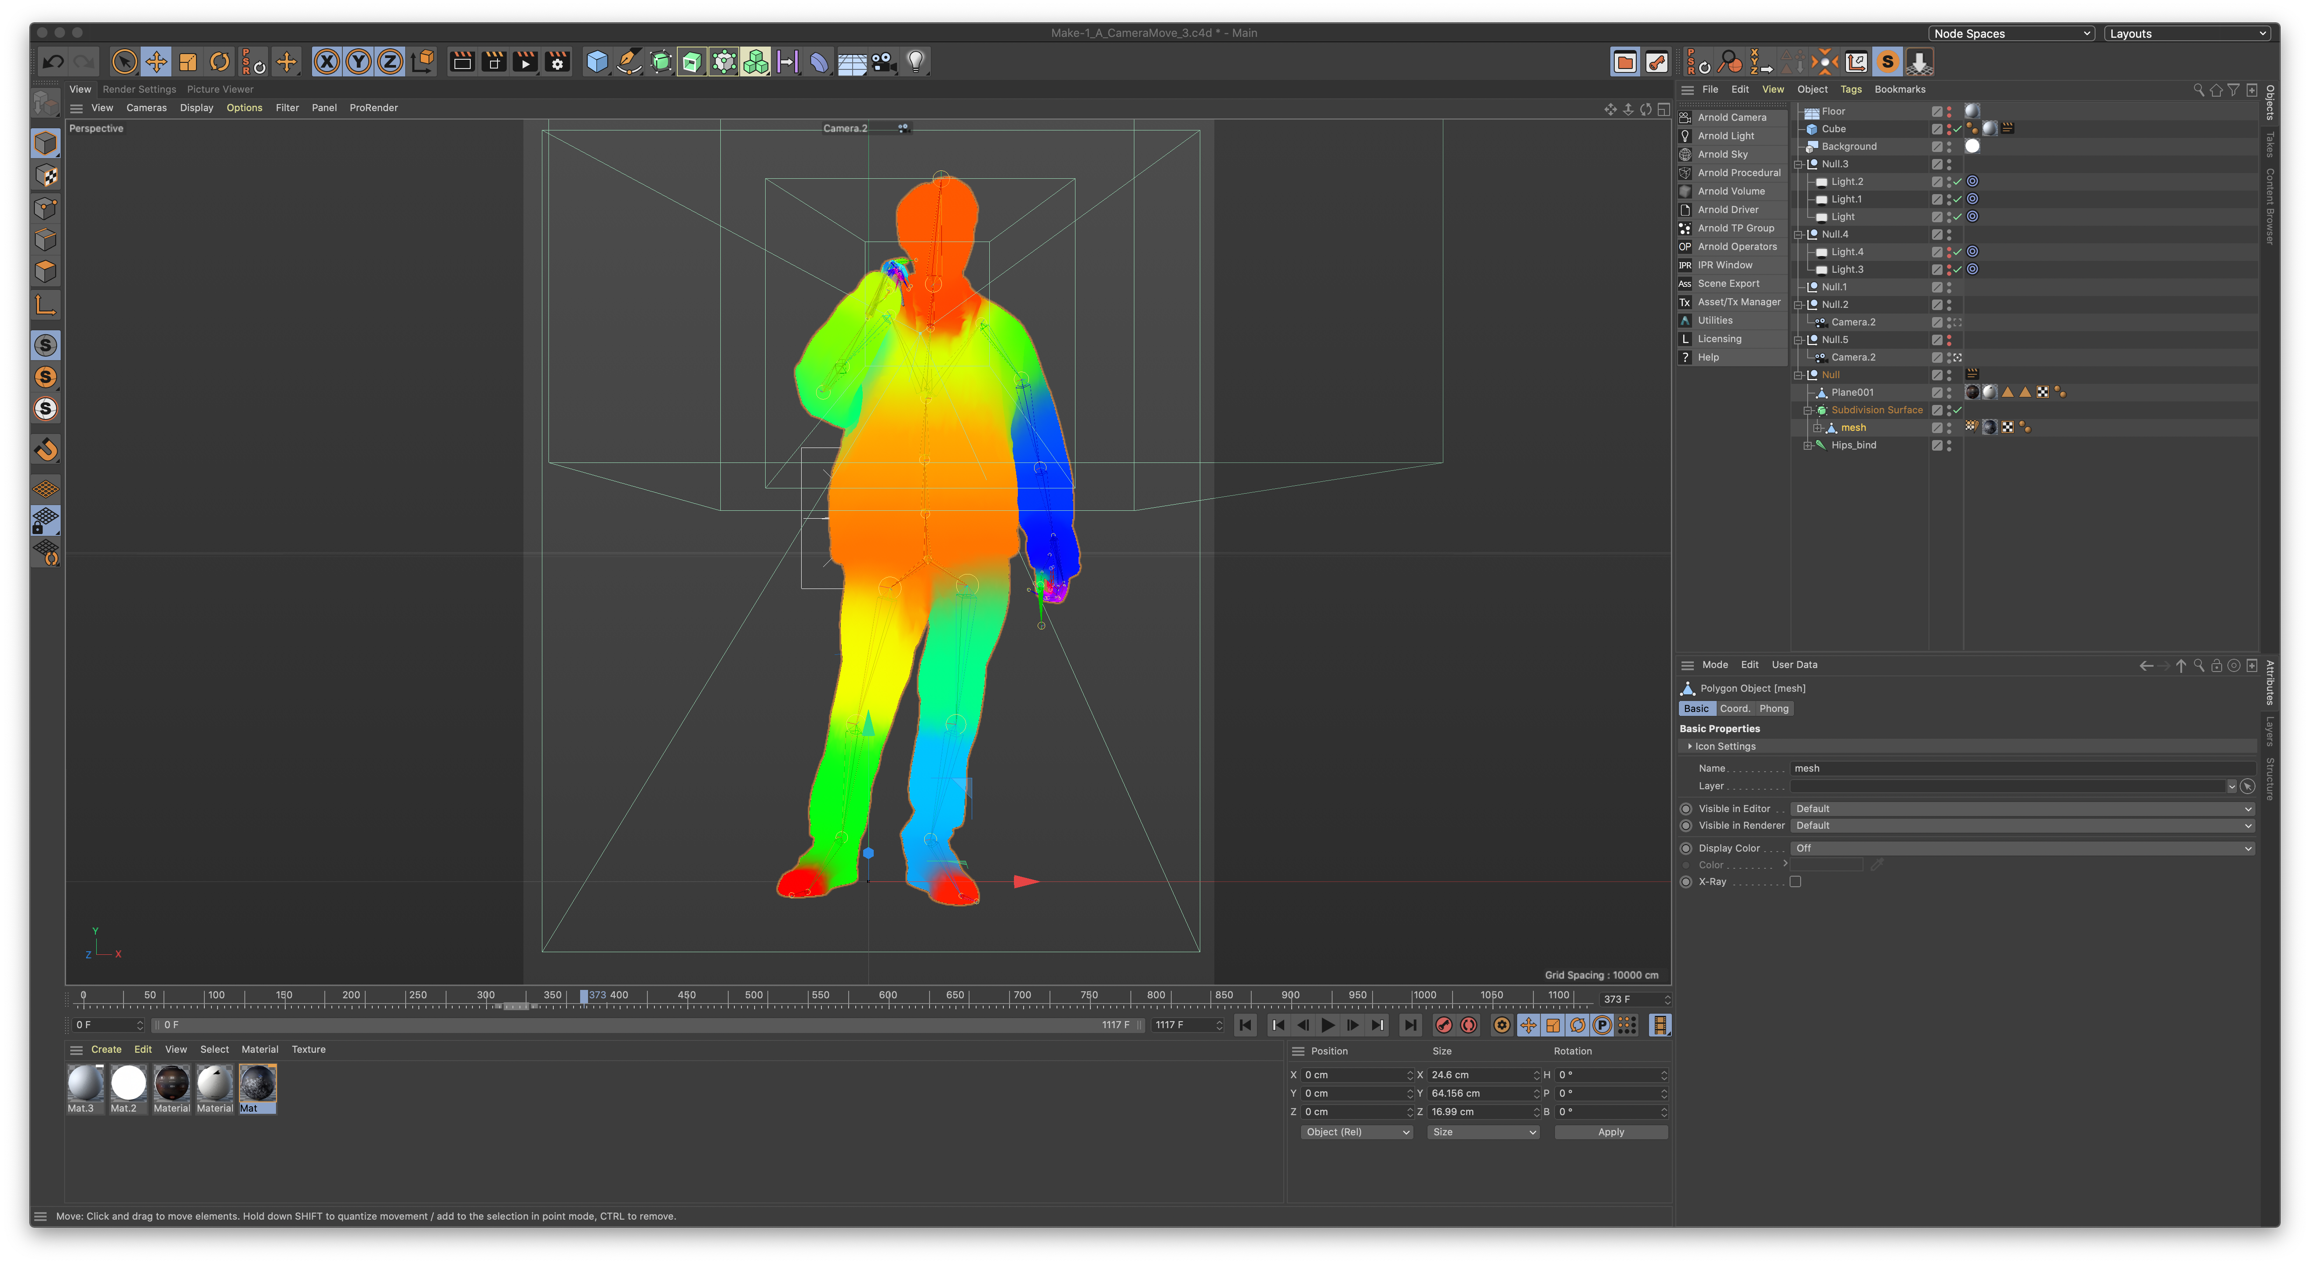Switch to the Picture Viewer tab
Viewport: 2310px width, 1264px height.
pyautogui.click(x=220, y=90)
